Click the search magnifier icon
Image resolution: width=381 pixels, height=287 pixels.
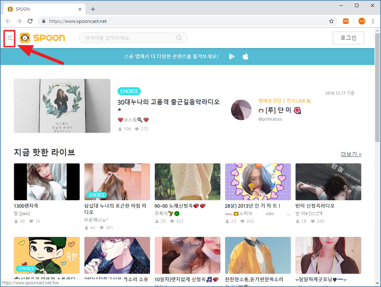(x=179, y=38)
